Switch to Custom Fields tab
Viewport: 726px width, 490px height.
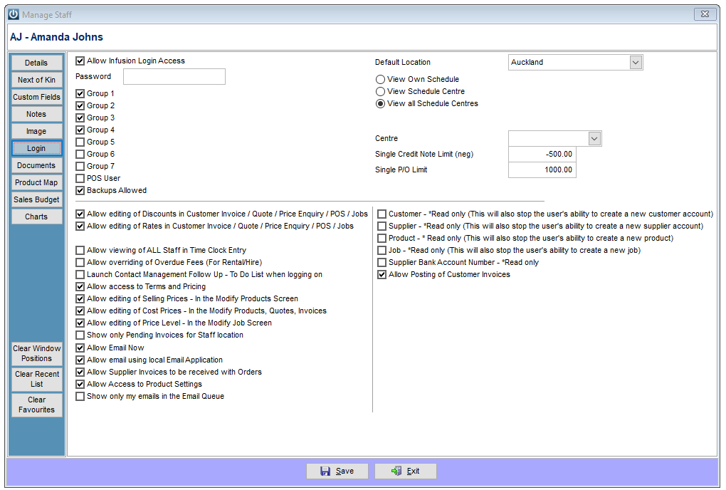[x=36, y=98]
